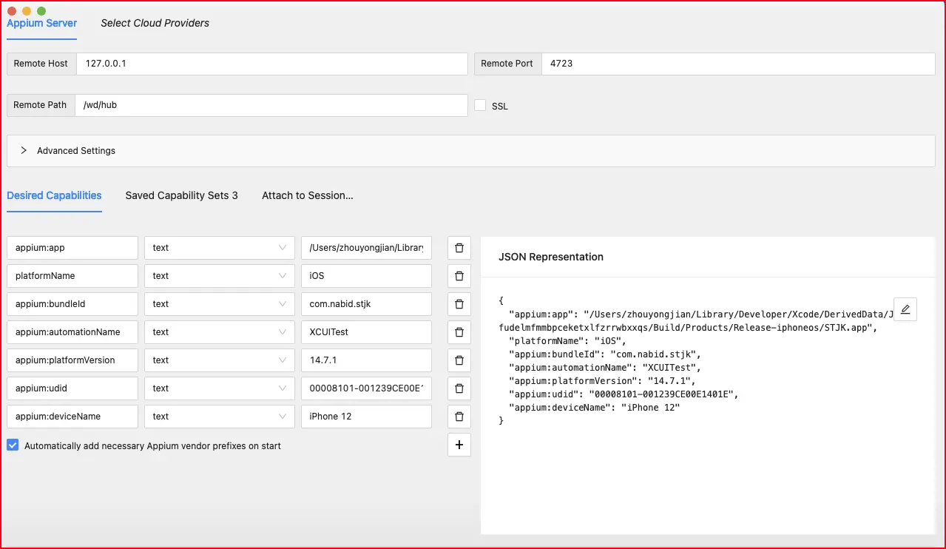The width and height of the screenshot is (946, 549).
Task: Click the Remote Path label
Action: click(40, 105)
